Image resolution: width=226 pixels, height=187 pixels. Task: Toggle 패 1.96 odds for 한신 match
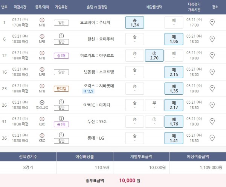coord(174,39)
